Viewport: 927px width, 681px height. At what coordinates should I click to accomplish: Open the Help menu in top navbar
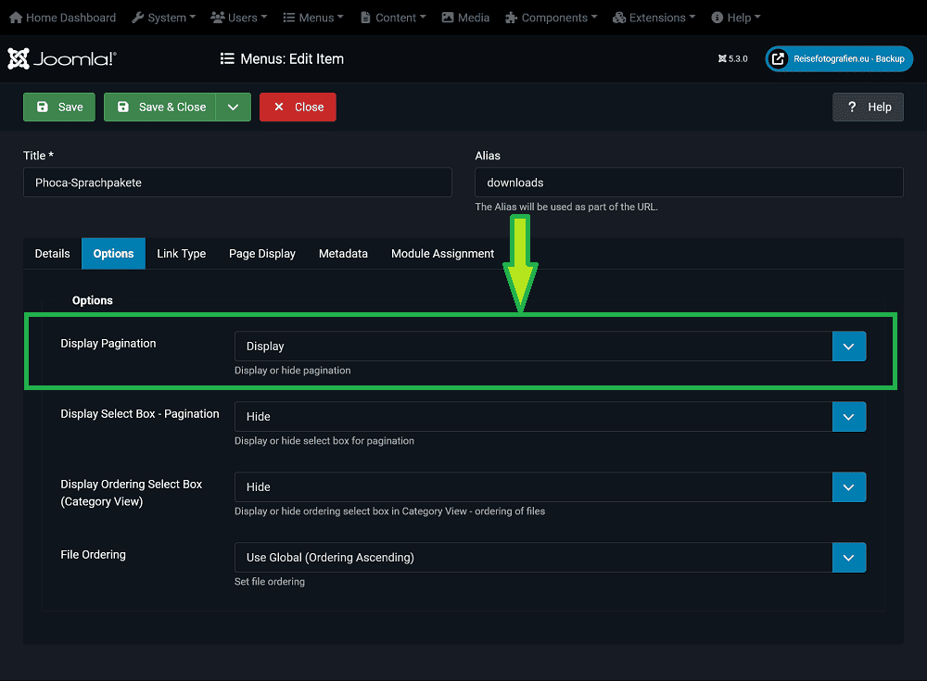coord(736,18)
